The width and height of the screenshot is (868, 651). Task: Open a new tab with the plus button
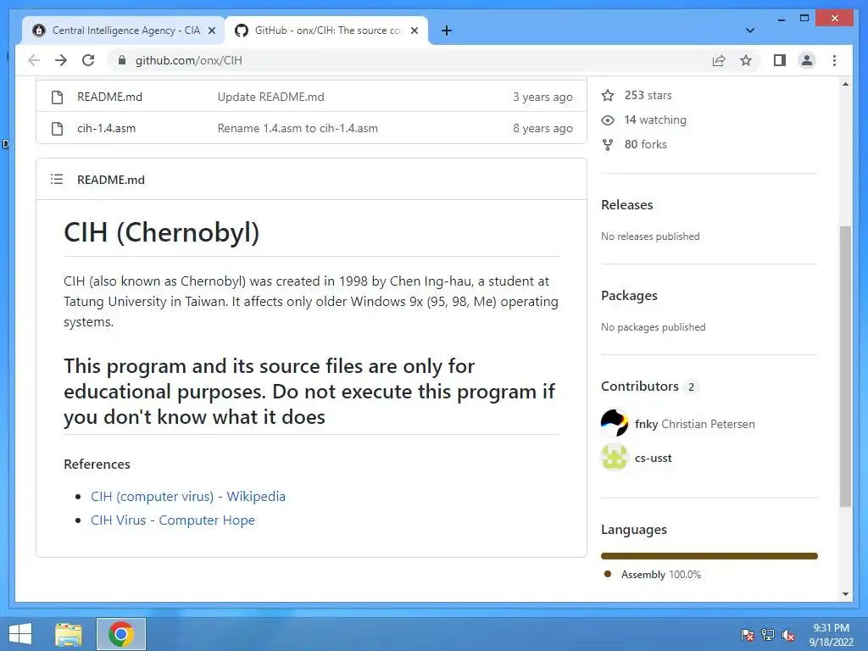pyautogui.click(x=447, y=31)
